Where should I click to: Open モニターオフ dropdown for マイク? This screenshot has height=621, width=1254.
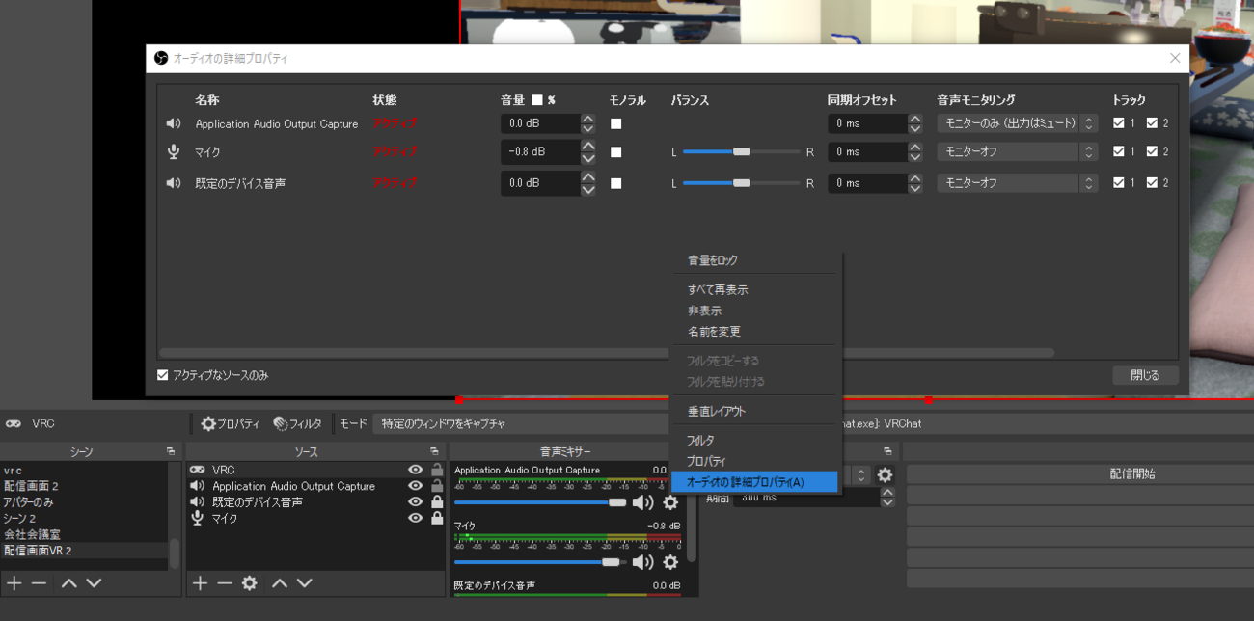click(x=1017, y=152)
